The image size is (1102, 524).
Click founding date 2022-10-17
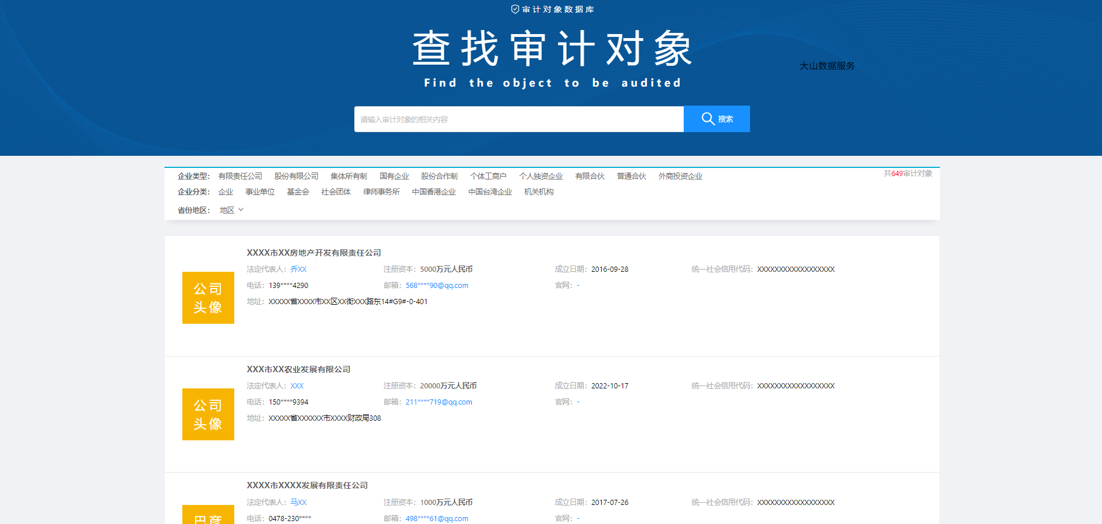point(610,385)
